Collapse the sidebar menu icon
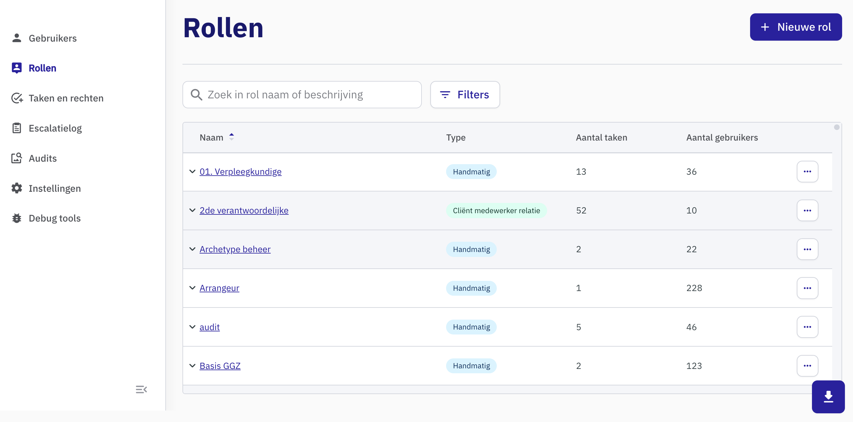853x422 pixels. tap(141, 389)
